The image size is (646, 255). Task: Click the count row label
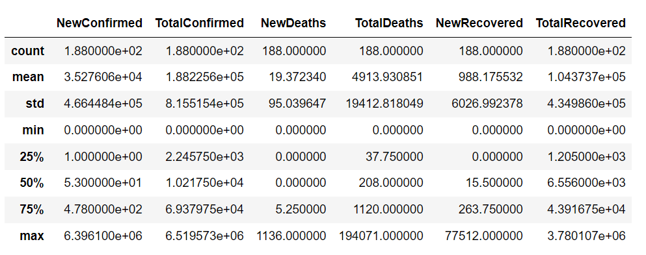[x=27, y=51]
